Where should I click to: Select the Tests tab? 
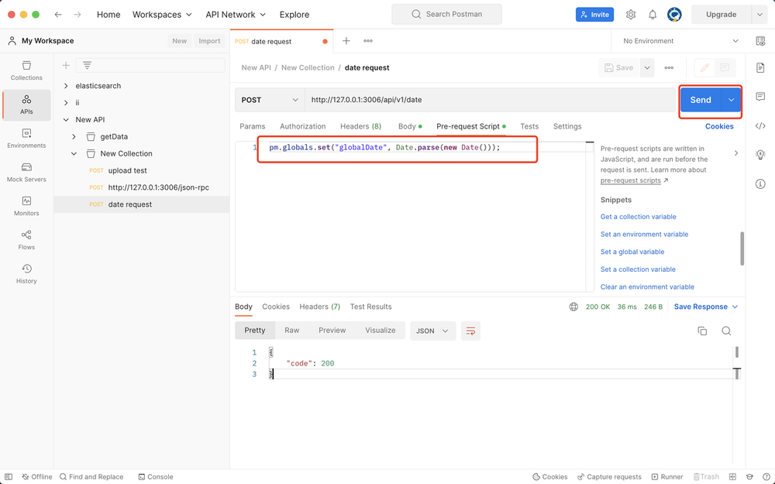529,126
